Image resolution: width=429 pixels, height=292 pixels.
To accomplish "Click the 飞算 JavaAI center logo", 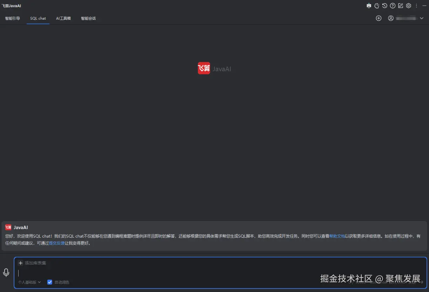I will [x=214, y=68].
